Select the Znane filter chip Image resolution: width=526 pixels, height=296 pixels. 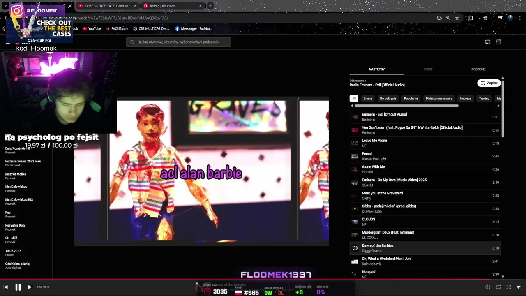pyautogui.click(x=368, y=99)
